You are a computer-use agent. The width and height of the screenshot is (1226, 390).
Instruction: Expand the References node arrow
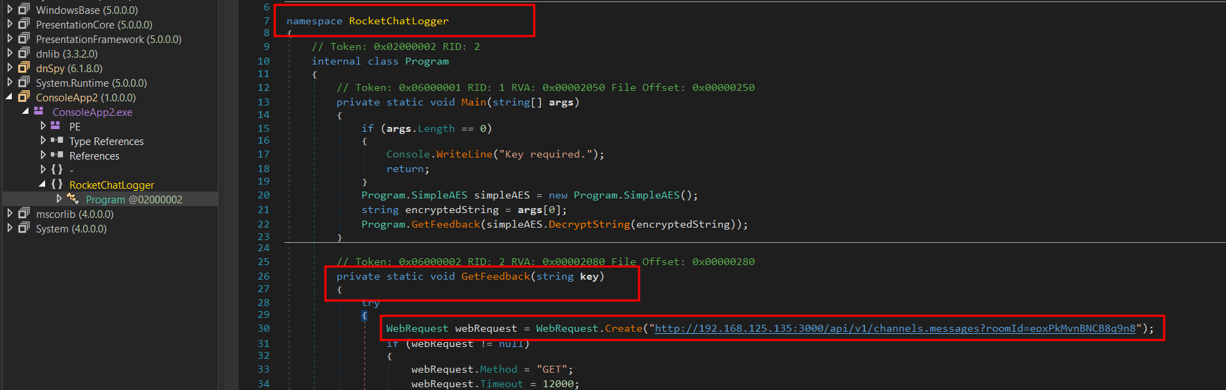pos(43,155)
